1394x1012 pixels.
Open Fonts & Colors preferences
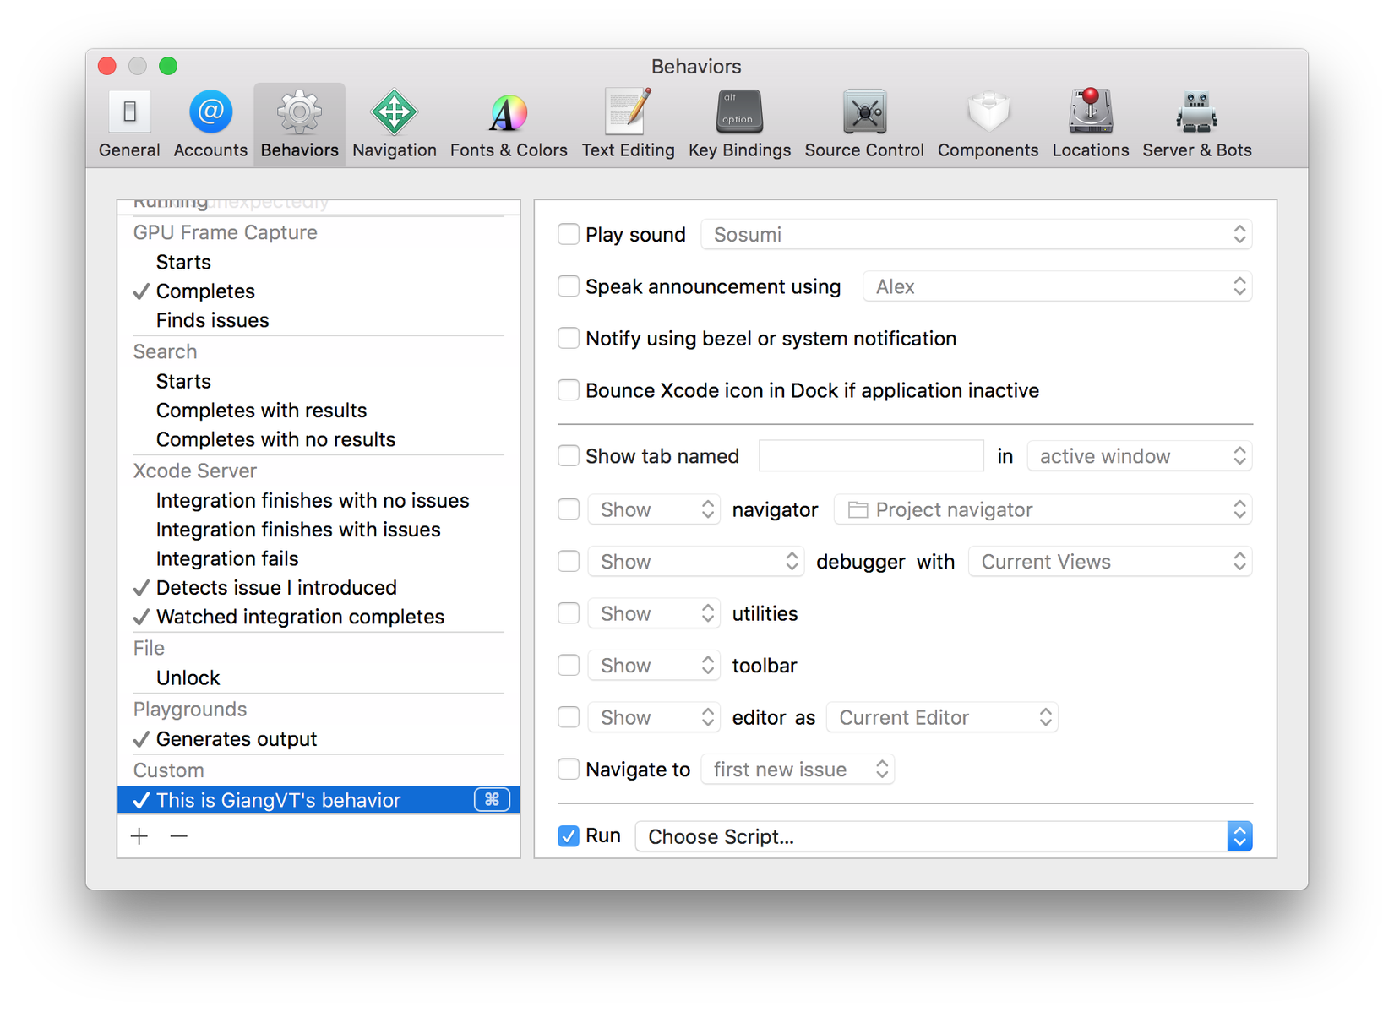(x=509, y=124)
